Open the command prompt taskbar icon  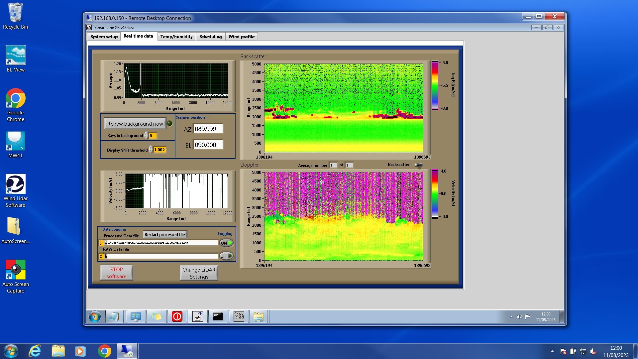click(x=218, y=316)
